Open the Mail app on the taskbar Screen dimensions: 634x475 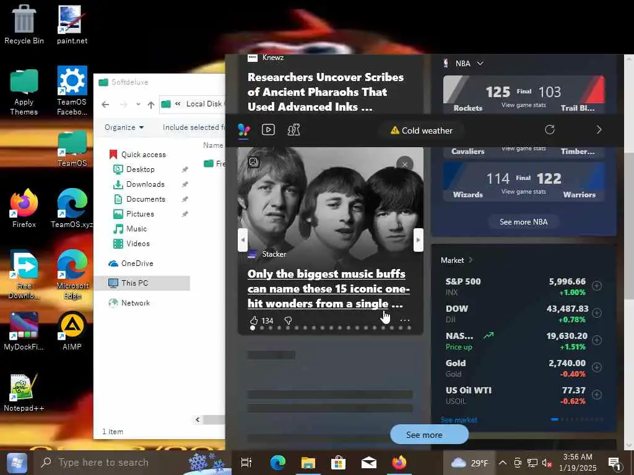click(x=369, y=463)
